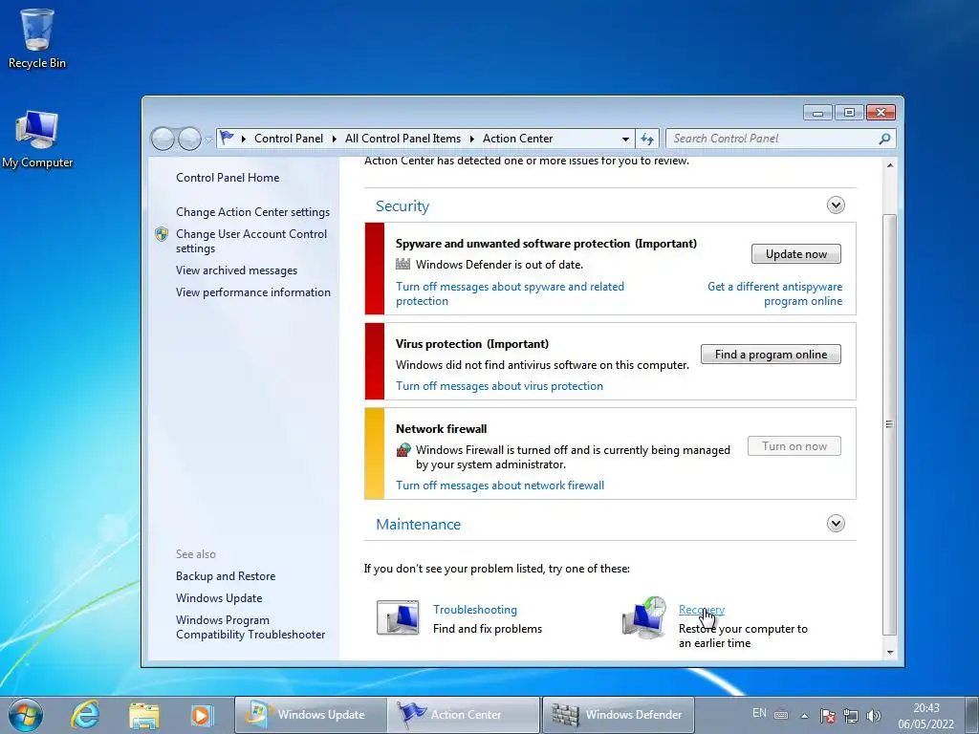Open Turn off messages about network firewall
This screenshot has height=734, width=979.
pyautogui.click(x=500, y=485)
